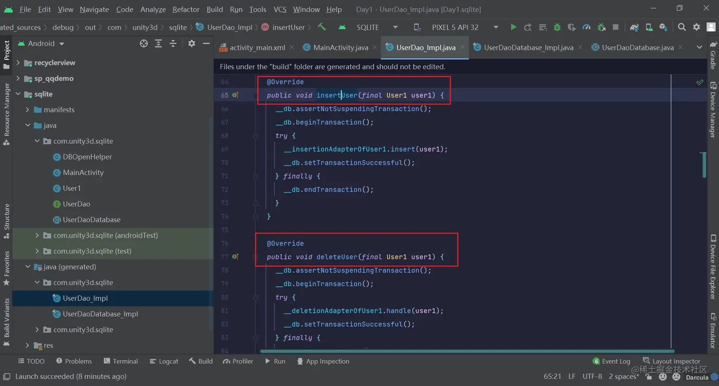This screenshot has width=719, height=386.
Task: Open the File menu
Action: click(x=25, y=9)
